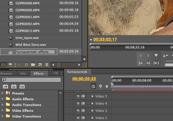Expand Video 5 track

click(x=93, y=96)
